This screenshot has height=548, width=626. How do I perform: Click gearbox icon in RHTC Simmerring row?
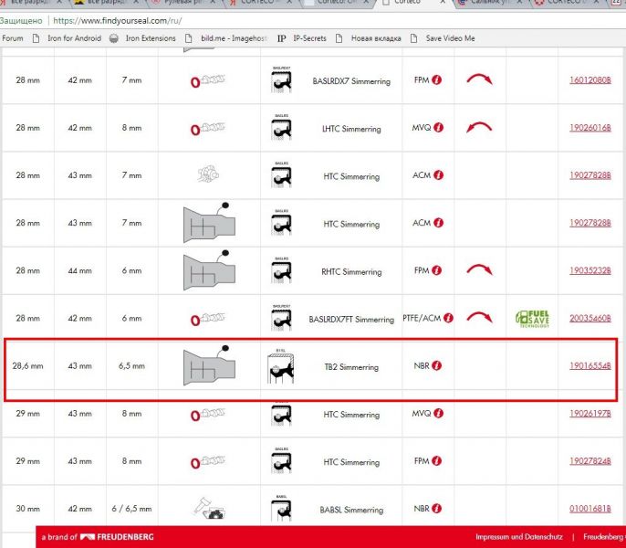[x=209, y=270]
